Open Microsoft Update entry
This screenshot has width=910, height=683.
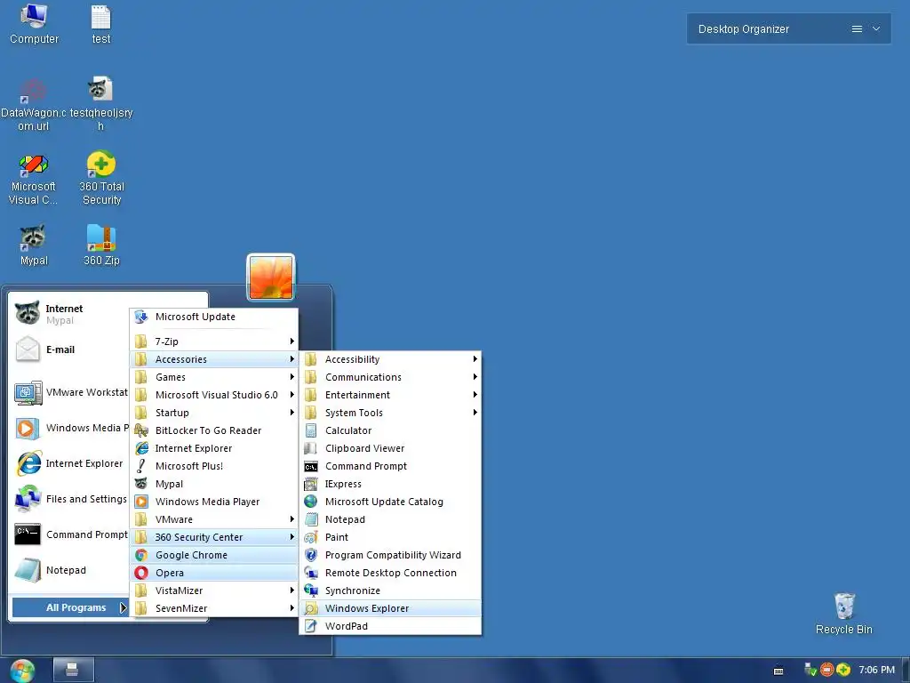click(x=213, y=317)
